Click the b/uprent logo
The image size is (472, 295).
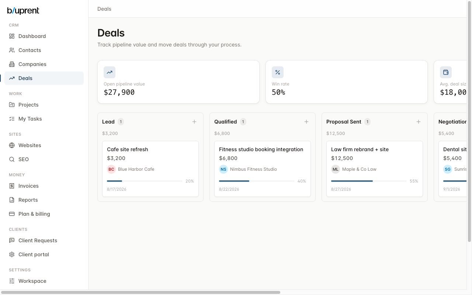pyautogui.click(x=23, y=11)
